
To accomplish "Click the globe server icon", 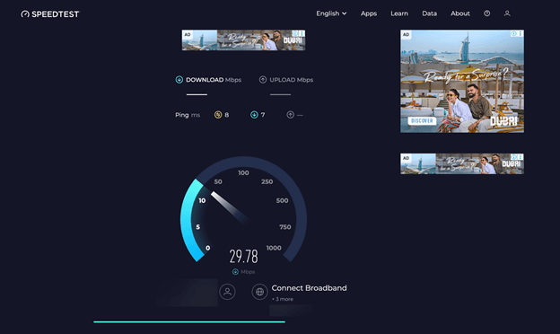I will (259, 292).
